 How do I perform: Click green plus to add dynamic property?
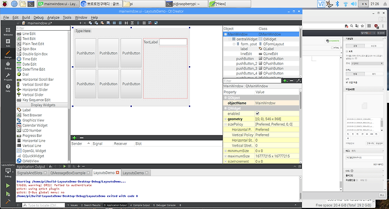coord(285,81)
